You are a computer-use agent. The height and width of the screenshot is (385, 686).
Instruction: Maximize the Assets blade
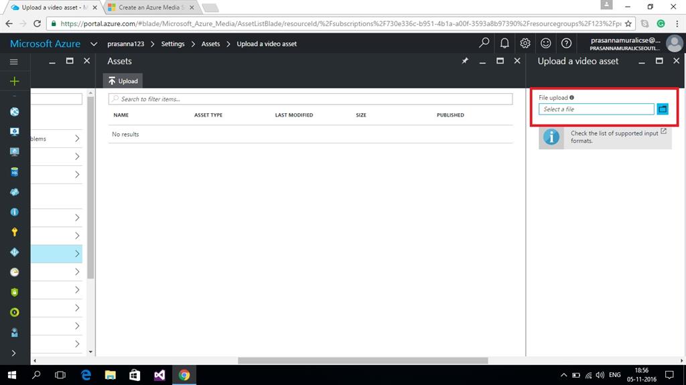(x=500, y=61)
